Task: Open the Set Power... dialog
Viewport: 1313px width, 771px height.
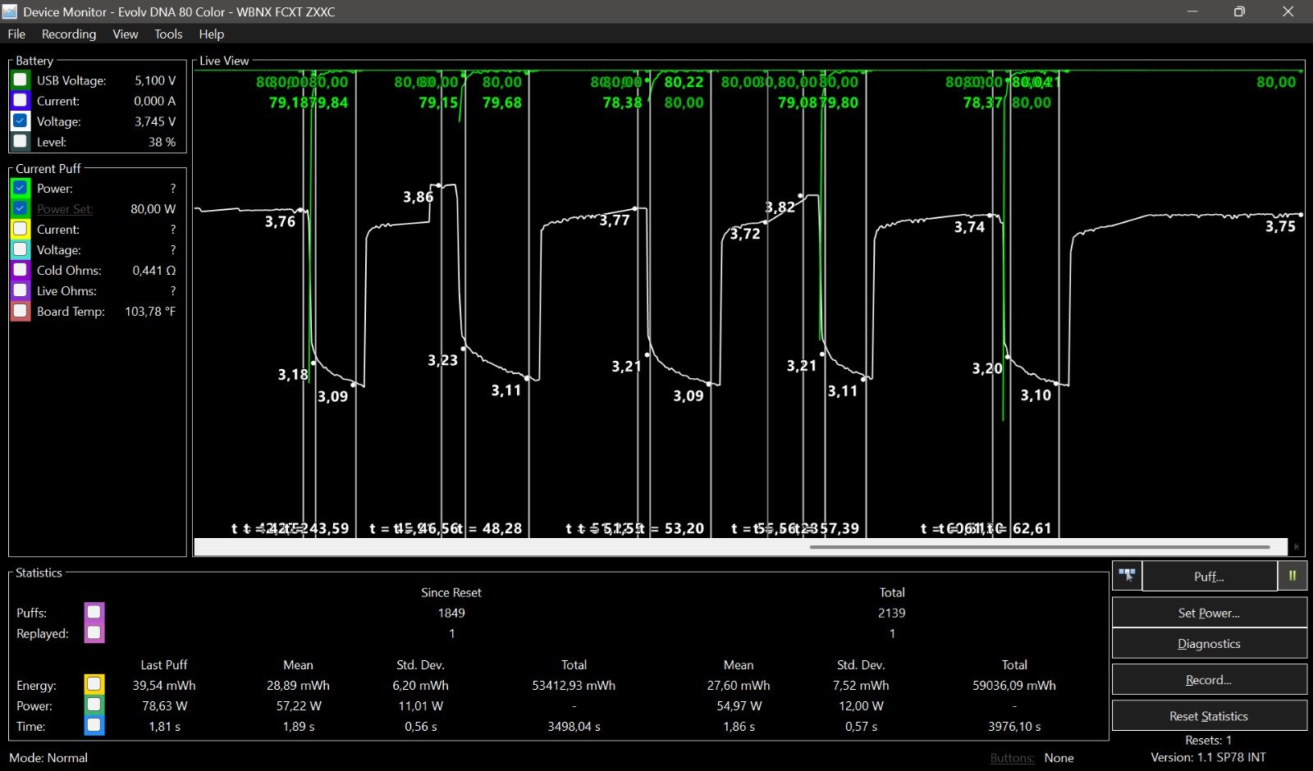Action: tap(1208, 613)
